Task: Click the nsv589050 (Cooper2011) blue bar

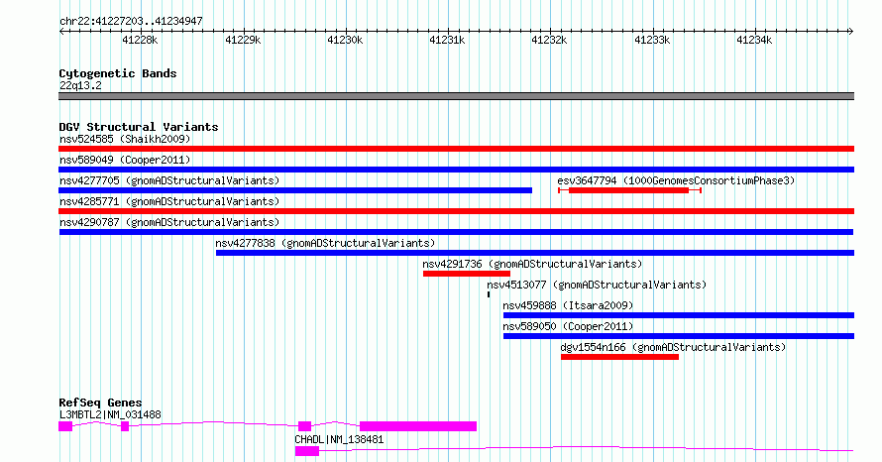Action: [679, 336]
